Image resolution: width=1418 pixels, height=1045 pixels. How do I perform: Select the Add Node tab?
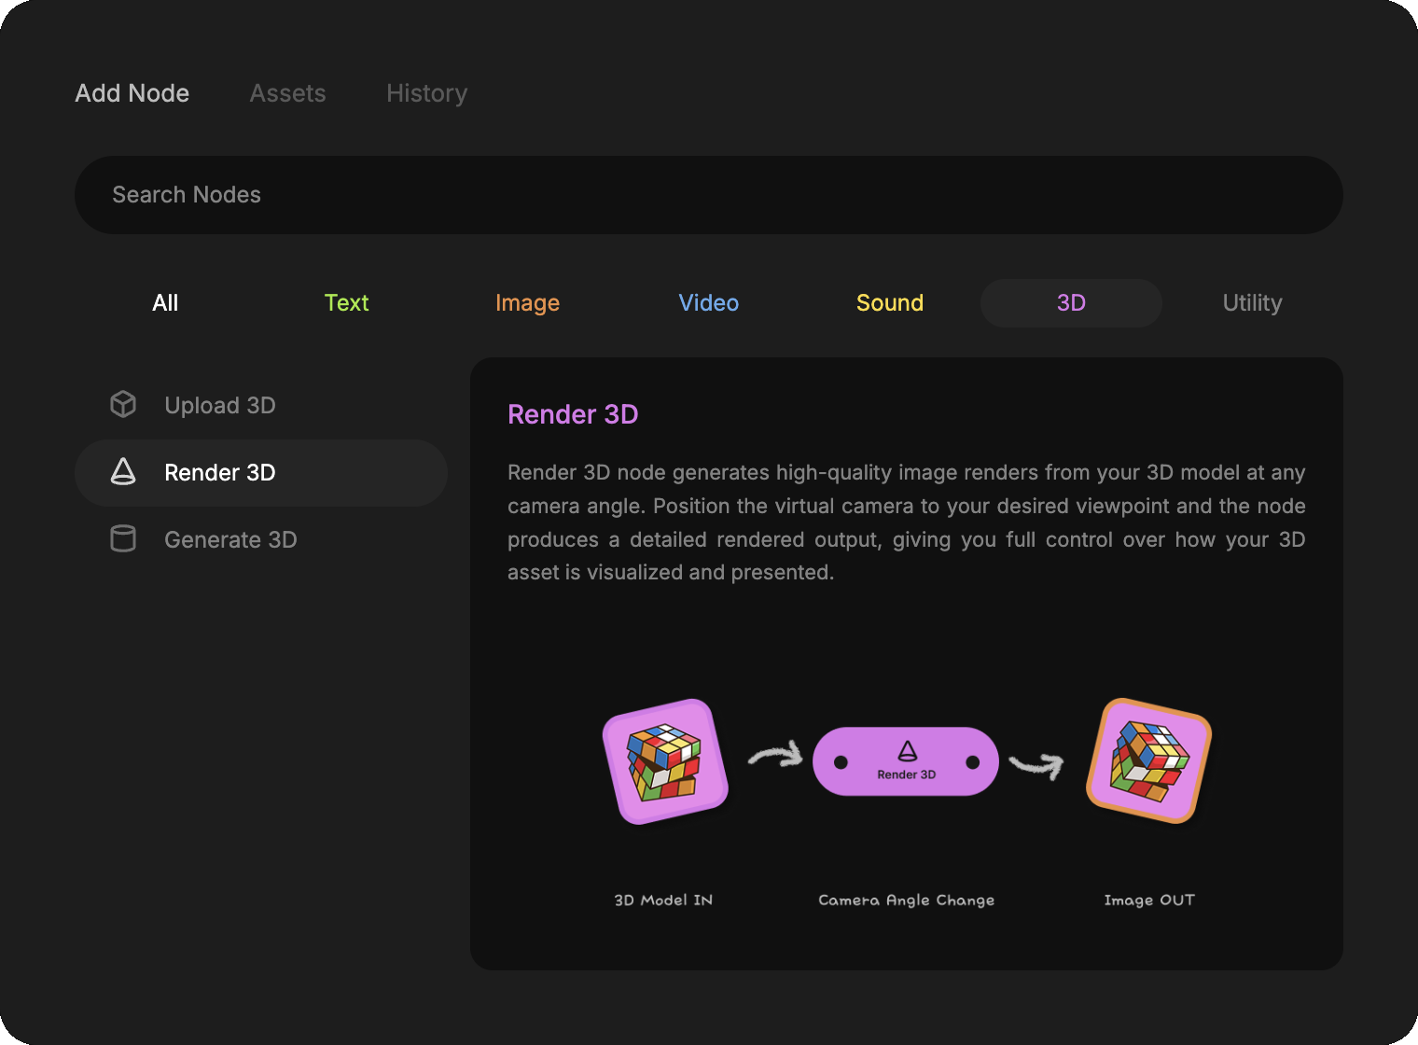pyautogui.click(x=132, y=93)
